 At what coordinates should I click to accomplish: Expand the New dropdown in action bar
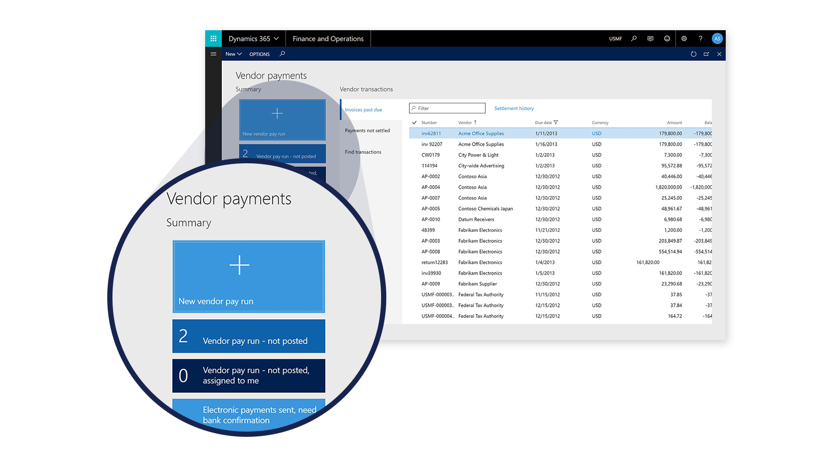pos(233,54)
